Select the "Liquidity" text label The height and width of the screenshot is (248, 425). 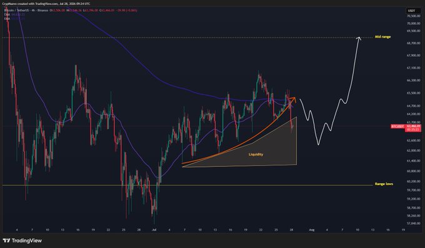tap(256, 154)
